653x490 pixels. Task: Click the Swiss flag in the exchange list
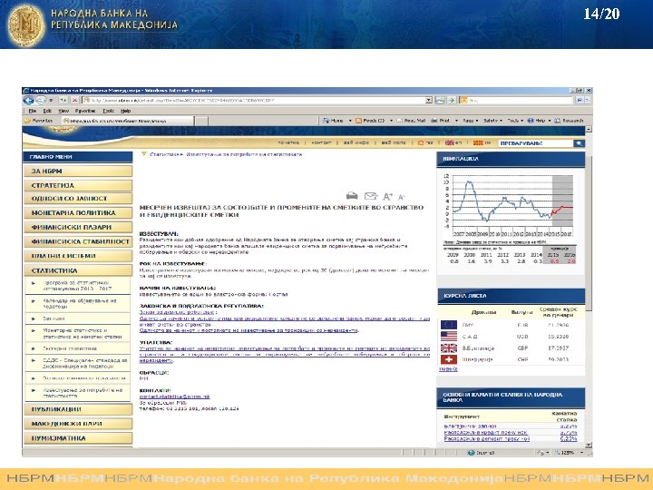click(449, 359)
